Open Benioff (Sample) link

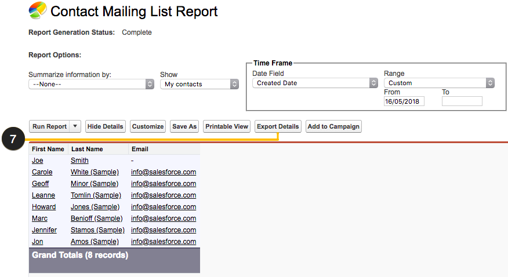[96, 218]
